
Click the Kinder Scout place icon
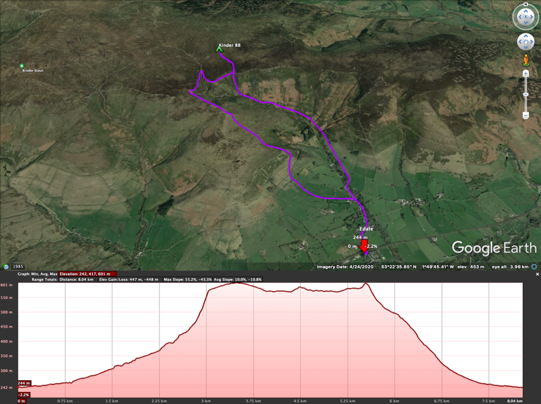(x=22, y=66)
